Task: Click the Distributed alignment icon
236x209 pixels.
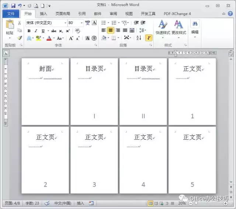Action: pyautogui.click(x=132, y=30)
